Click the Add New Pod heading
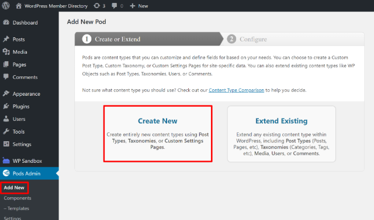The width and height of the screenshot is (374, 220). (x=86, y=22)
